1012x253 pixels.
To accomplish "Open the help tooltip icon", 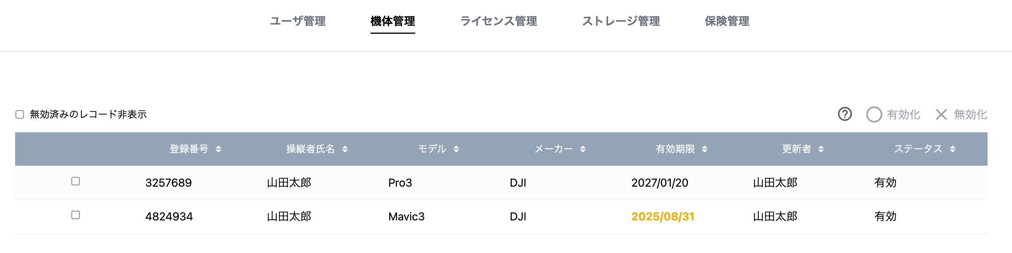I will (844, 114).
